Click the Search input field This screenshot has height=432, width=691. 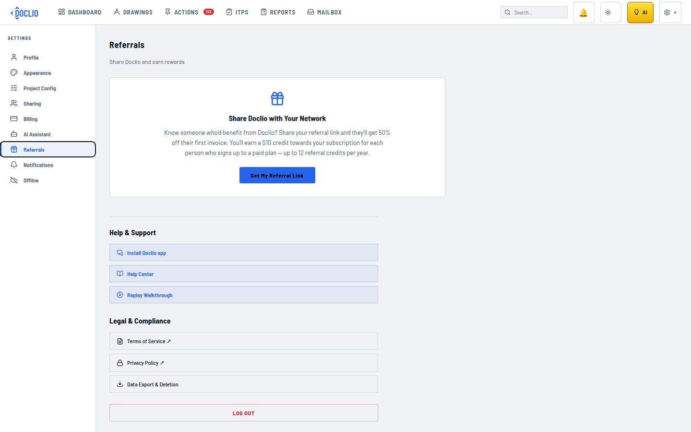(534, 12)
